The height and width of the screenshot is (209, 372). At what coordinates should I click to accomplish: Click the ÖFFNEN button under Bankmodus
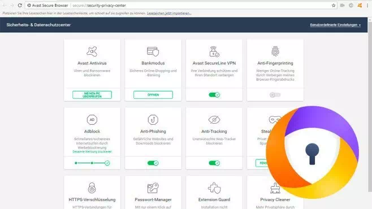pos(153,95)
